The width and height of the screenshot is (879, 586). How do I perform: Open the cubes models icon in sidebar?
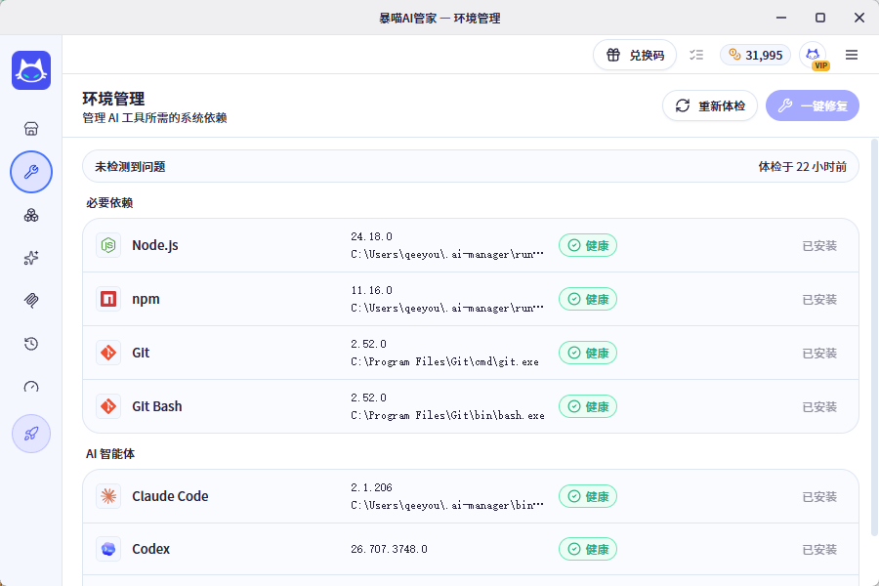tap(31, 215)
